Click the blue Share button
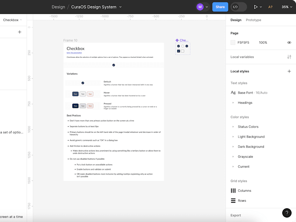 tap(220, 7)
